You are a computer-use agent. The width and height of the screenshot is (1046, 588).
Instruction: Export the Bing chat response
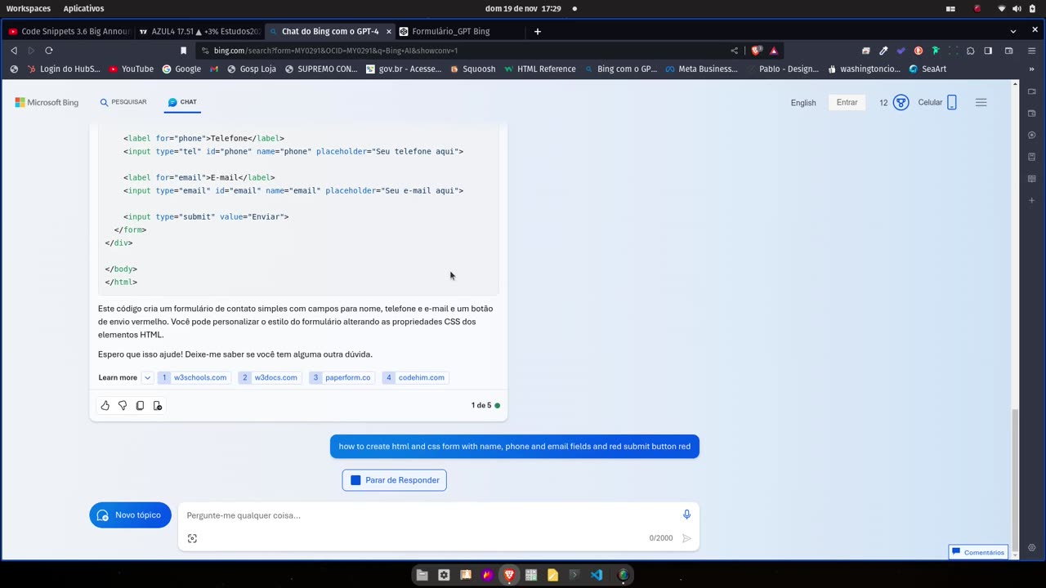158,406
